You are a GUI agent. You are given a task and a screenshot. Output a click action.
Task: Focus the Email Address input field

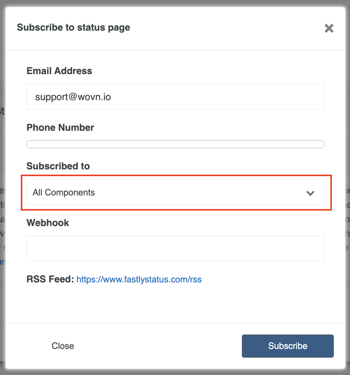tap(175, 97)
